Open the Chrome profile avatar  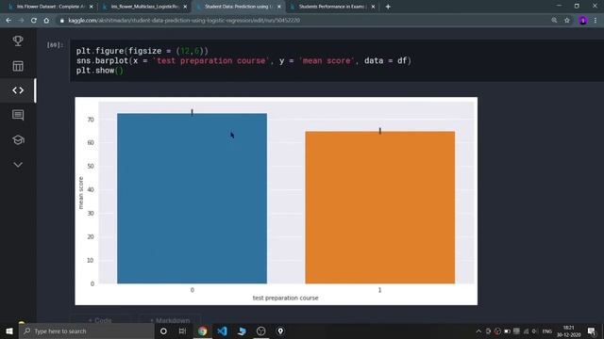click(x=582, y=21)
